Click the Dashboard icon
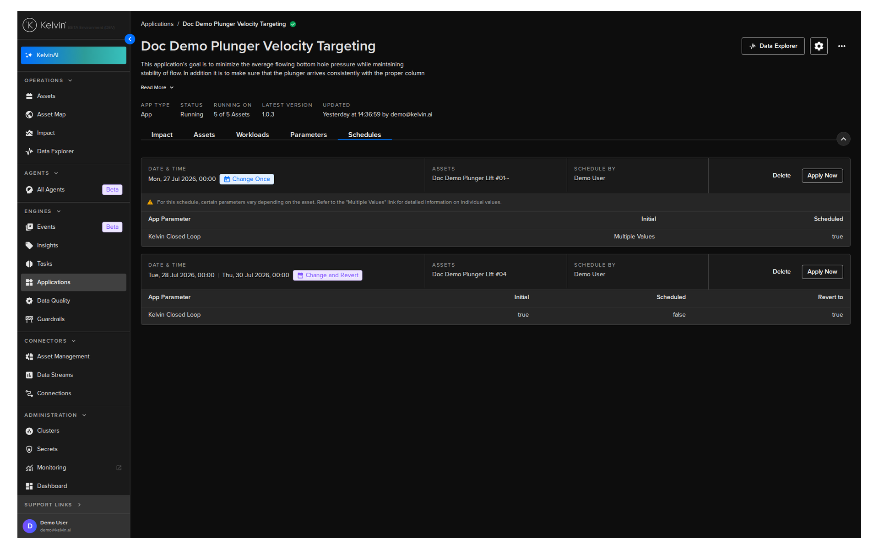 click(x=29, y=486)
